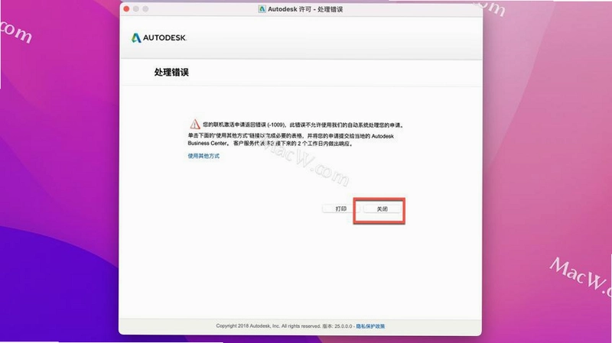
Task: Click the window title Autodesk 许可 - 处理错误
Action: 304,9
